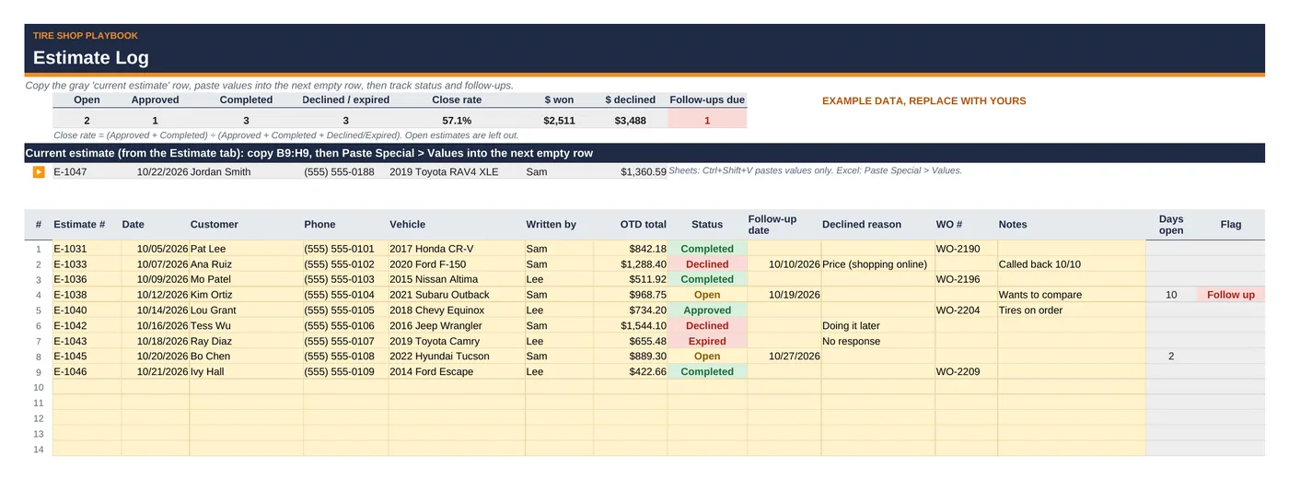1289x480 pixels.
Task: Select the Follow-ups due value cell
Action: click(x=707, y=121)
